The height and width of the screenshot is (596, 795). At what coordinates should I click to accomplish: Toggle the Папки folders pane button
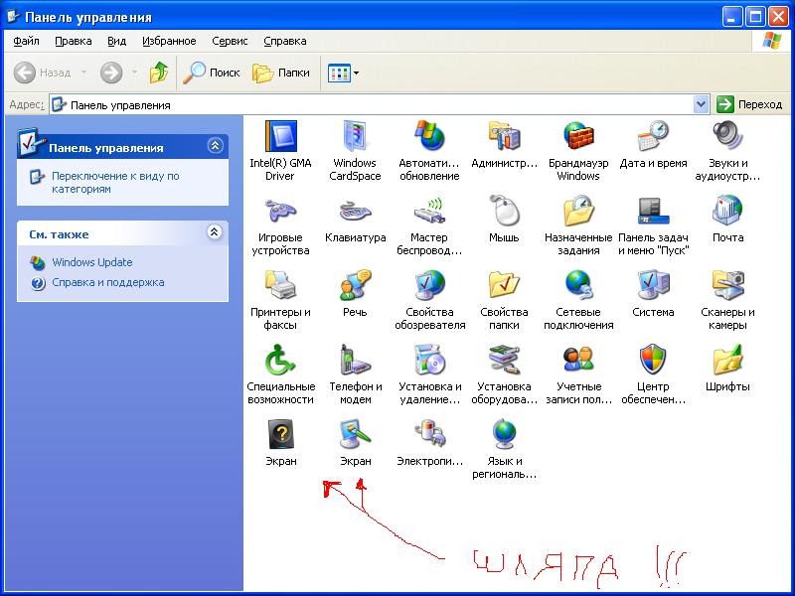pos(281,73)
